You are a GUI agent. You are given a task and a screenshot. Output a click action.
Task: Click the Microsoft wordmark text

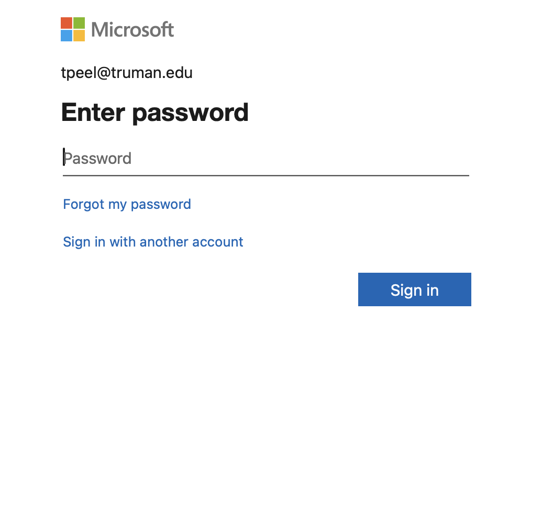point(132,30)
